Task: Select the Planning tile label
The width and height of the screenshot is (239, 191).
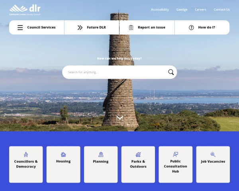Action: (x=101, y=162)
